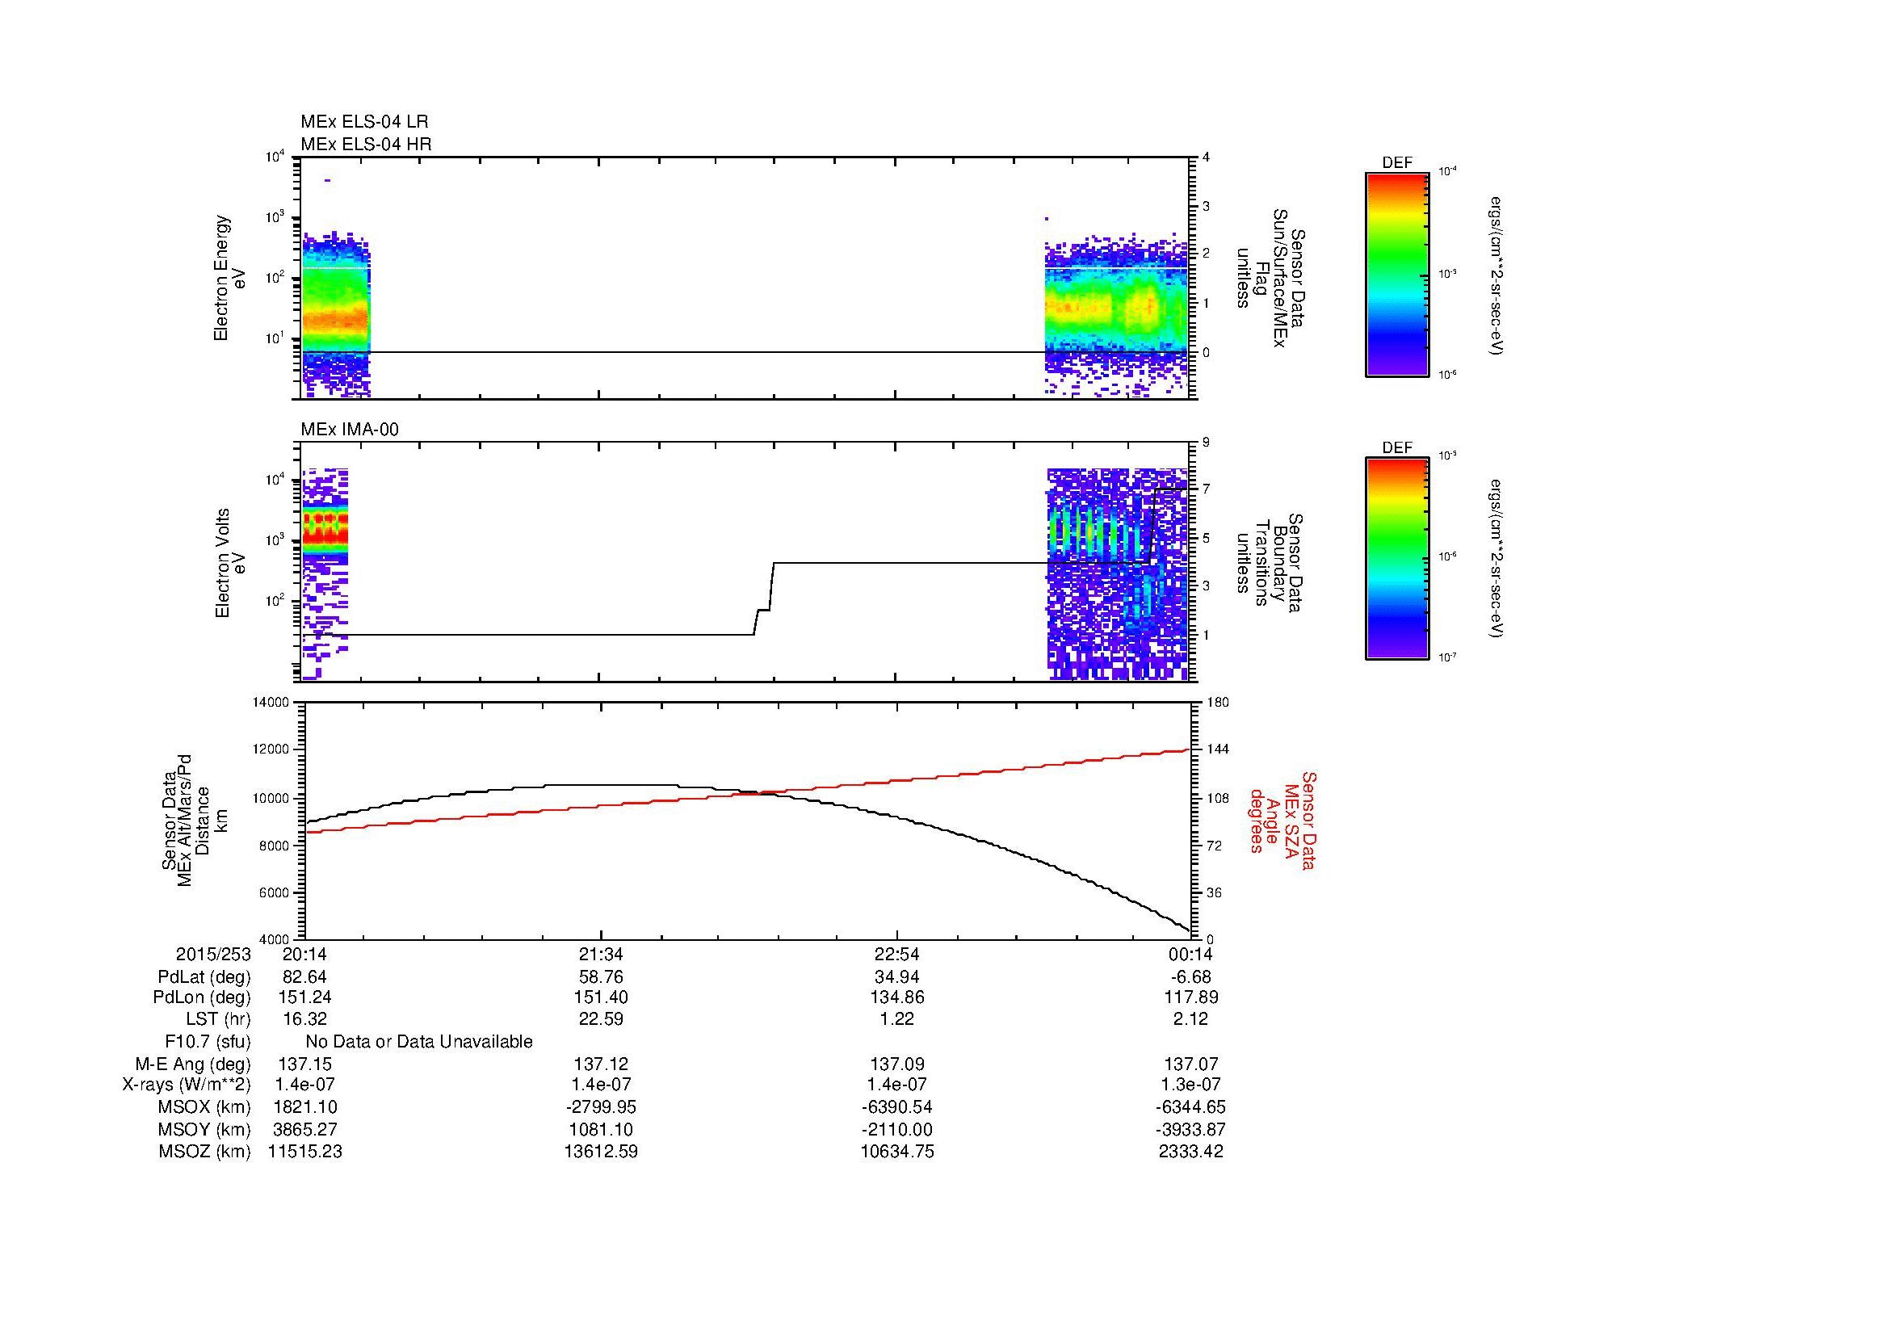Image resolution: width=1889 pixels, height=1335 pixels.
Task: Click the '144' SZA axis tick label
Action: click(x=1220, y=749)
